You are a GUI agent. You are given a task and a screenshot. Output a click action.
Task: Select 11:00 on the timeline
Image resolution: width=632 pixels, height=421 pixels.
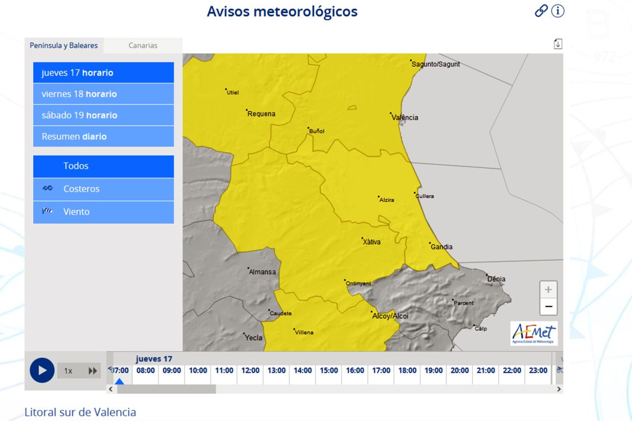pos(224,371)
